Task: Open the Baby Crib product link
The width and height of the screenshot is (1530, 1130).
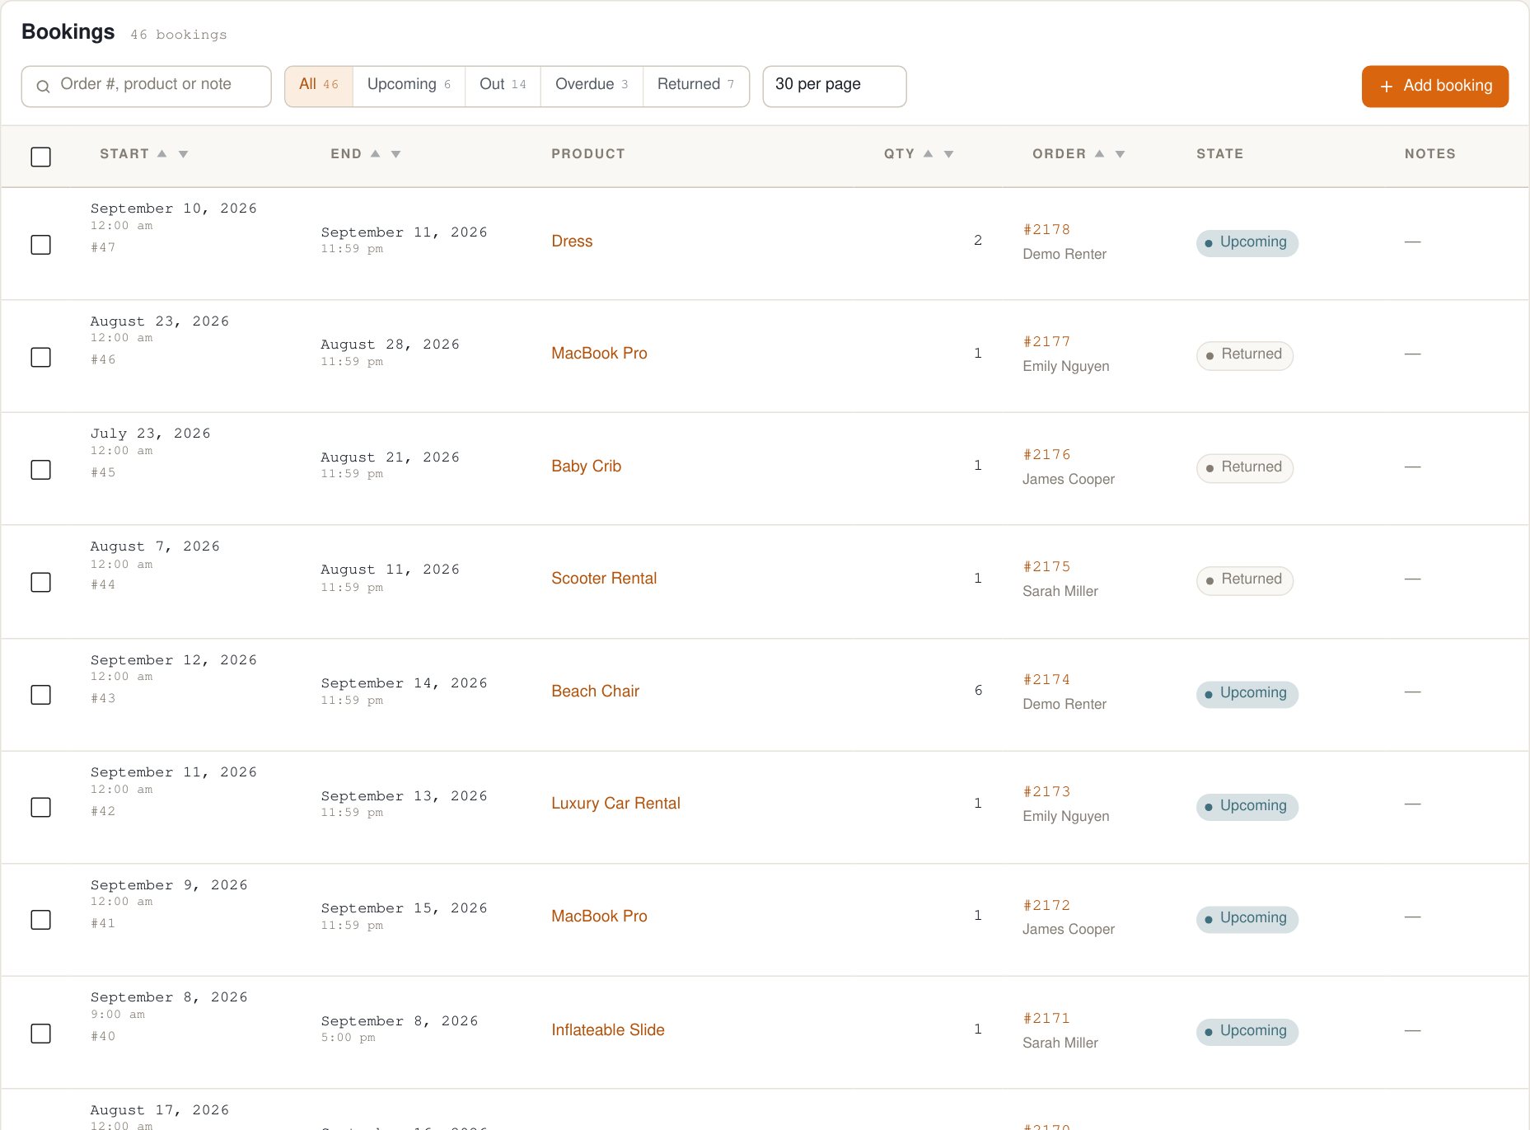Action: 586,466
